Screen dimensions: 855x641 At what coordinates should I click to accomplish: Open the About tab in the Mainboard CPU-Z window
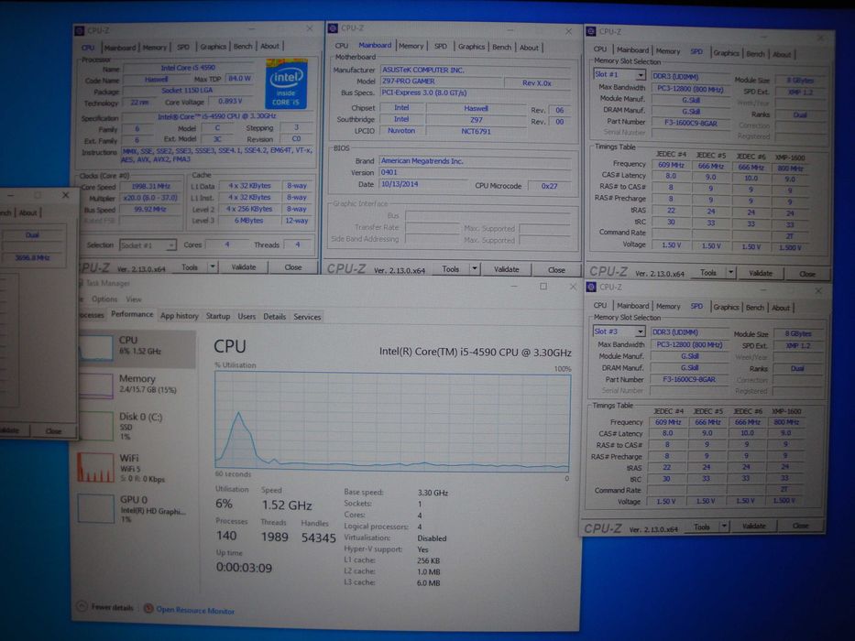529,48
